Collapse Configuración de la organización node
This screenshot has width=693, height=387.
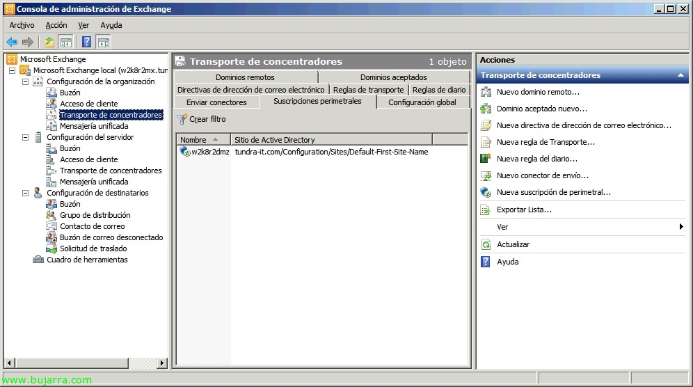(x=26, y=81)
